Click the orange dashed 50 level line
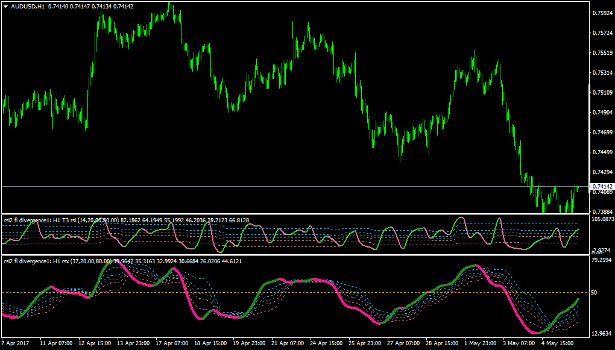 pos(295,293)
